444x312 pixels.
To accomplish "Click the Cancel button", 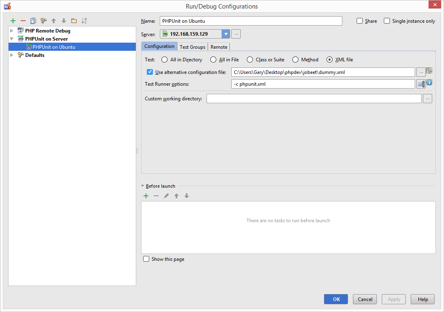I will (x=365, y=299).
